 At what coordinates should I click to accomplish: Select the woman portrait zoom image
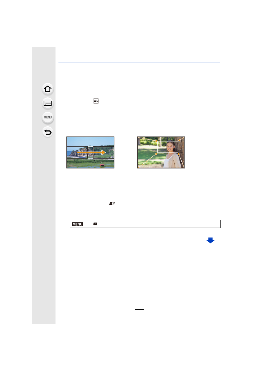click(x=161, y=152)
